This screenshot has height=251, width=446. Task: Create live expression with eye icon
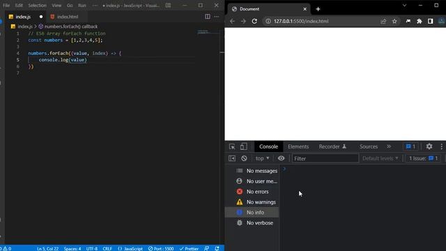281,158
